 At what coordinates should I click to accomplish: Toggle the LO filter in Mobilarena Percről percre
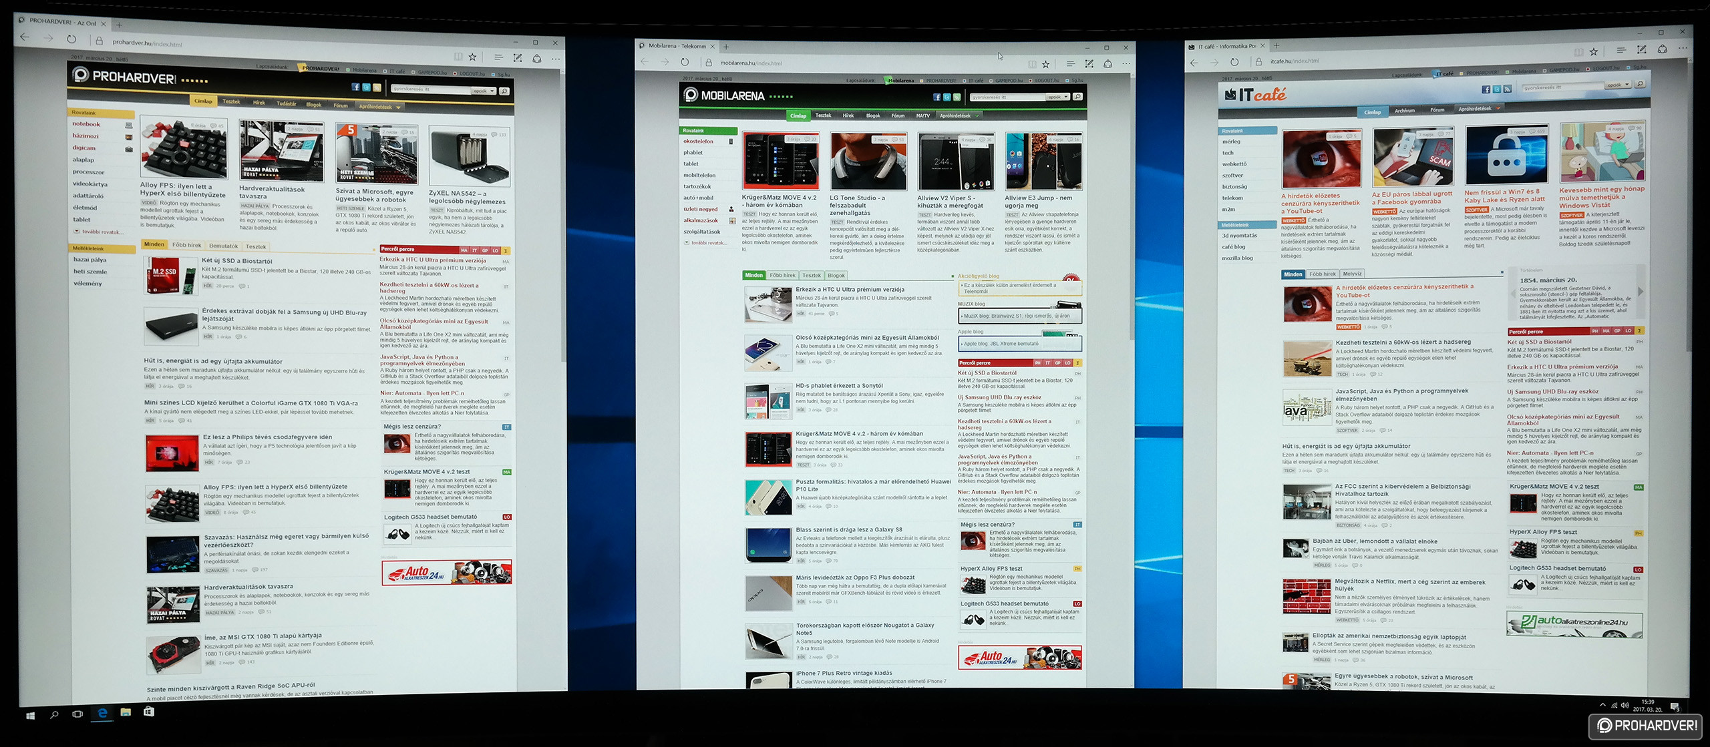pos(1068,363)
